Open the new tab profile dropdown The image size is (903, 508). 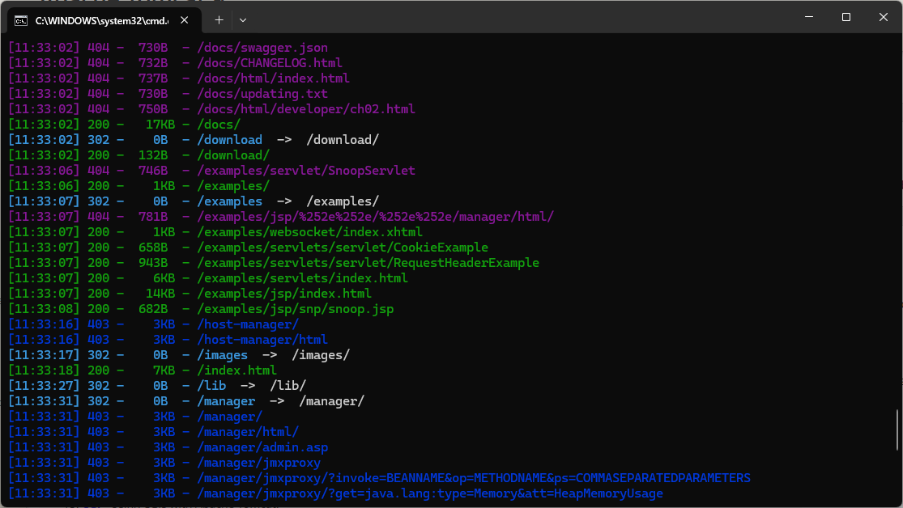point(243,19)
